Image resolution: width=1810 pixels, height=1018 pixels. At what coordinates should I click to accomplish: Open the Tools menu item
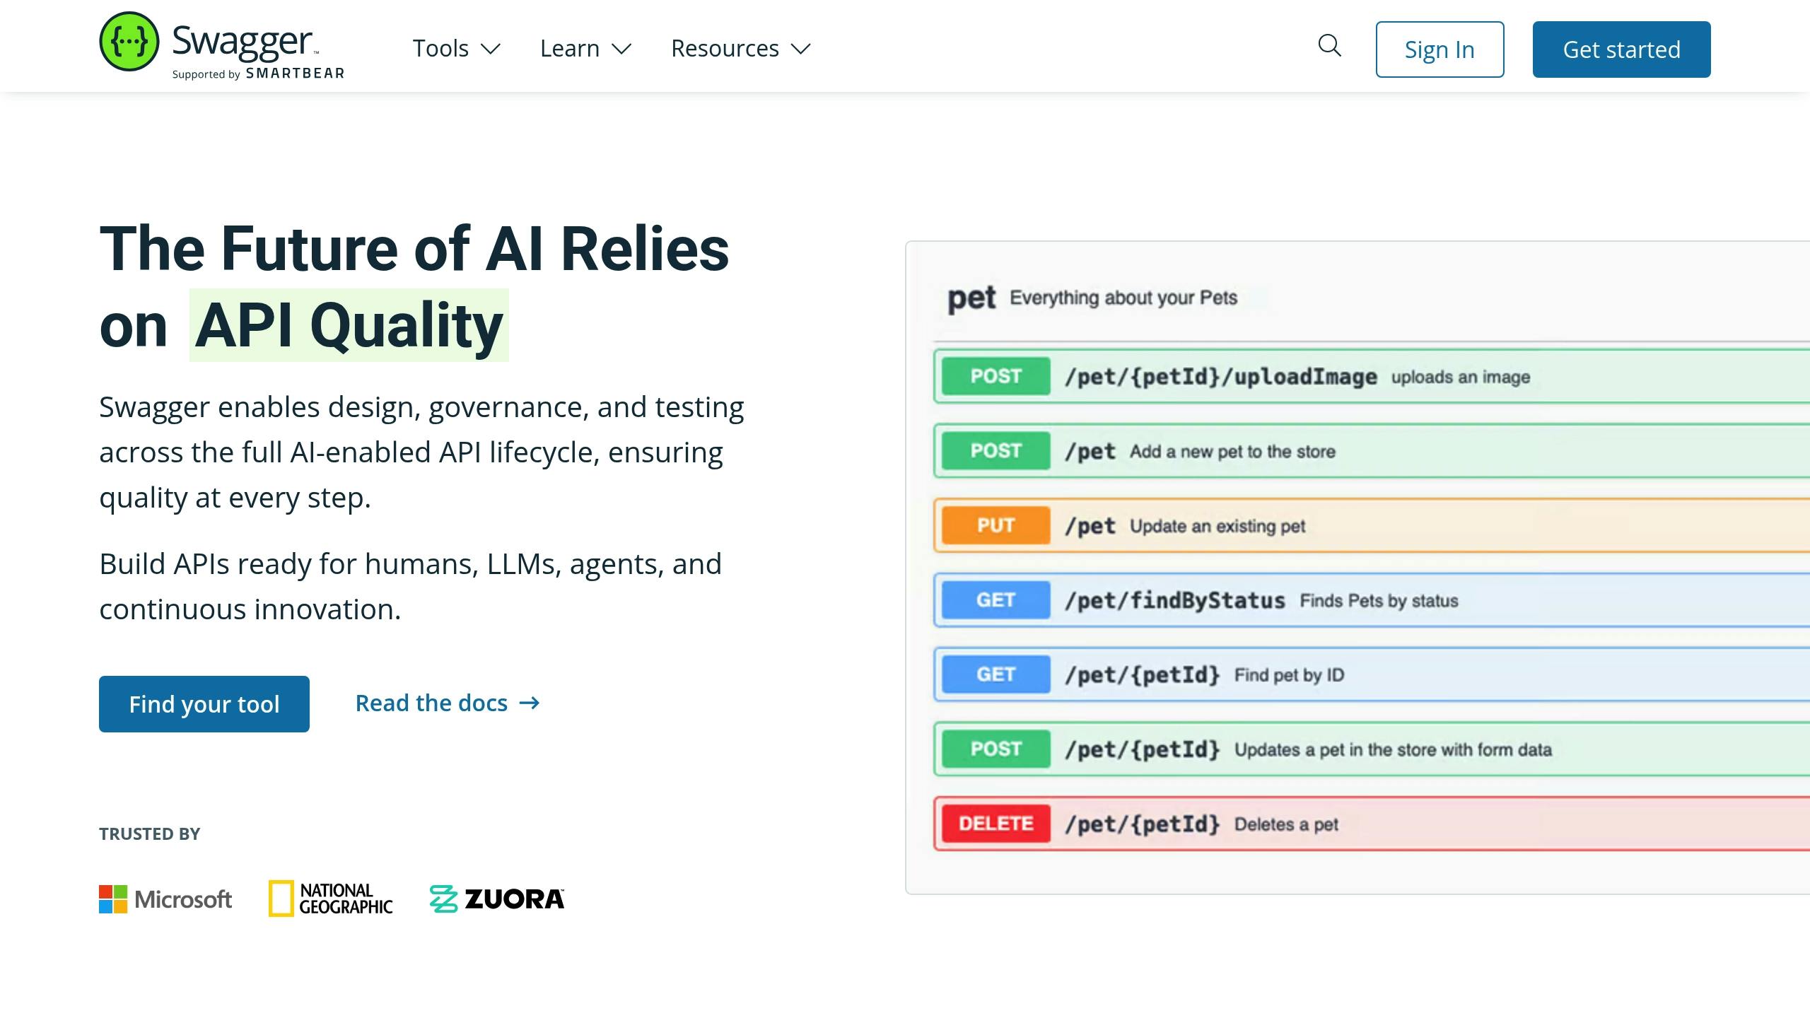click(440, 49)
